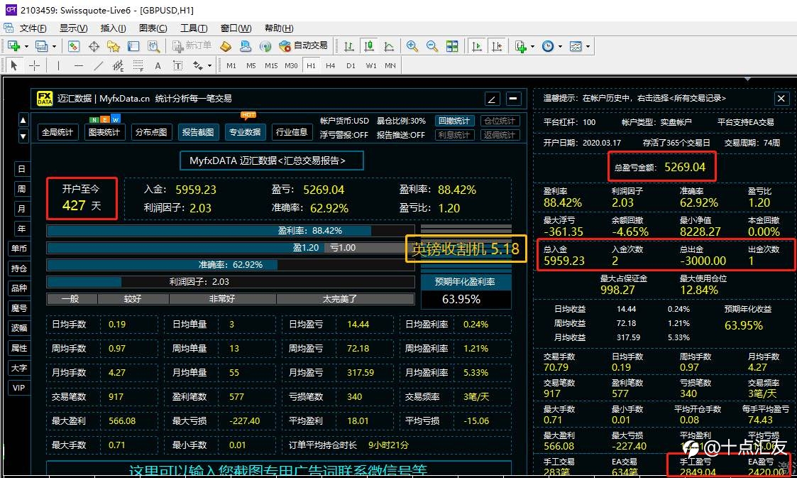Image resolution: width=797 pixels, height=478 pixels.
Task: Switch timeframe to MN
Action: coord(390,65)
